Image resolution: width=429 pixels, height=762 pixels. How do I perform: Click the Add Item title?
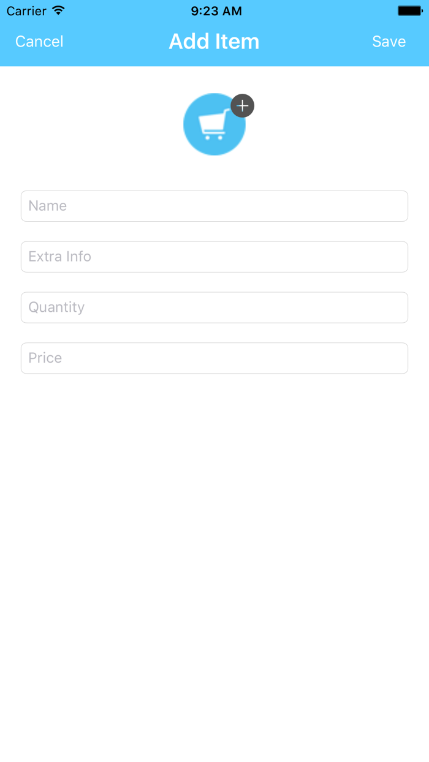coord(214,41)
